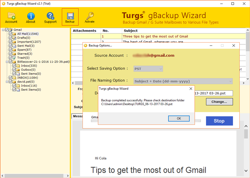Click the All Mail folder icon

[x=14, y=34]
